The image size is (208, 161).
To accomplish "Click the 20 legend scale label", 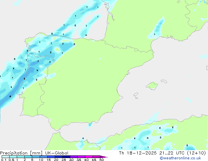I will (x=56, y=160).
